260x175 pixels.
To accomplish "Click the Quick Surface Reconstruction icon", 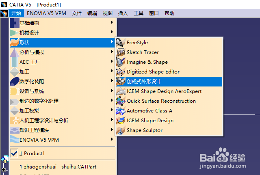I will [x=121, y=101].
